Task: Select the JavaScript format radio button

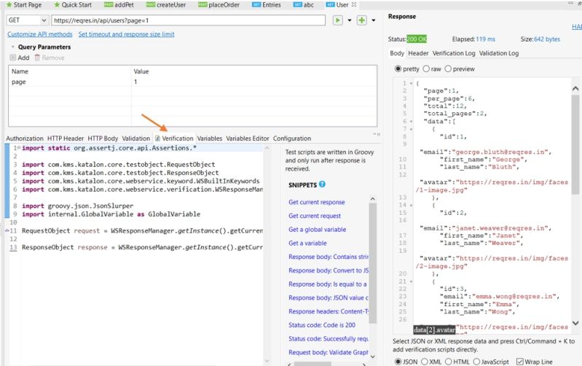Action: point(476,362)
